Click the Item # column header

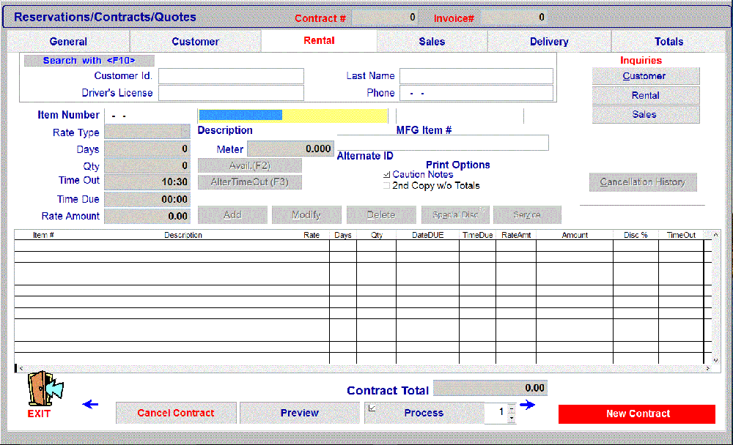coord(43,236)
